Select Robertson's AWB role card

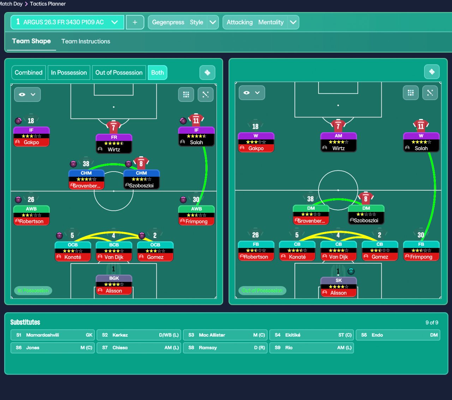tap(31, 215)
